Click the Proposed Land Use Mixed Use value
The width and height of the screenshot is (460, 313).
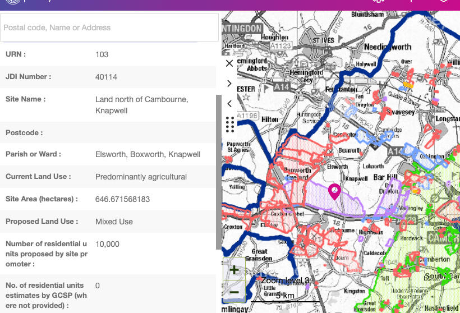tap(114, 222)
